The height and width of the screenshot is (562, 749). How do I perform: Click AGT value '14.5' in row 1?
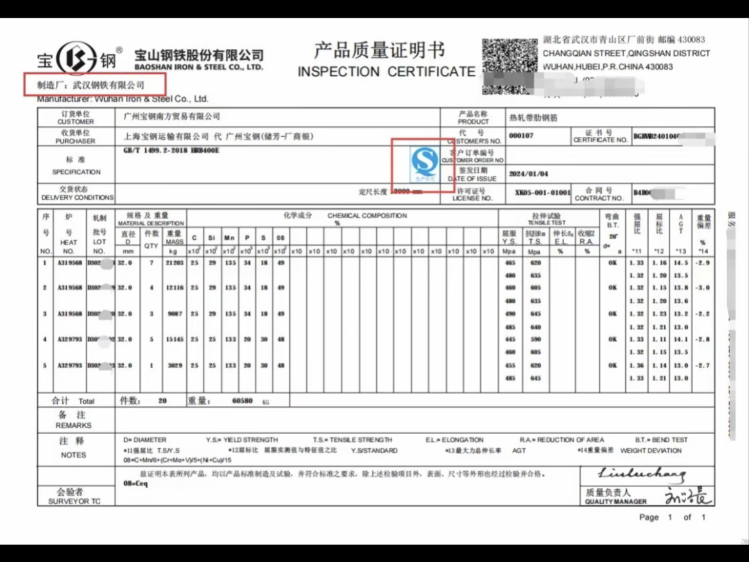[x=681, y=263]
